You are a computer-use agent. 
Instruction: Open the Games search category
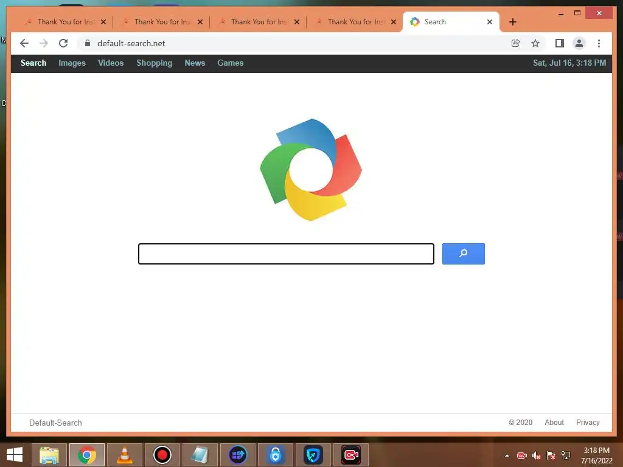[x=231, y=63]
